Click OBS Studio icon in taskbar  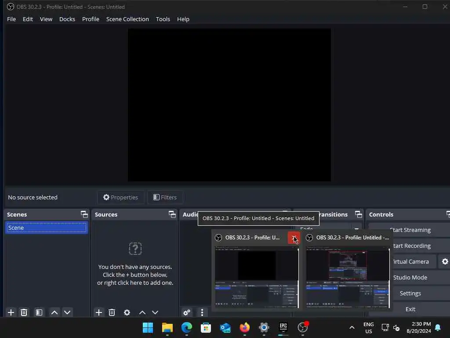[303, 327]
